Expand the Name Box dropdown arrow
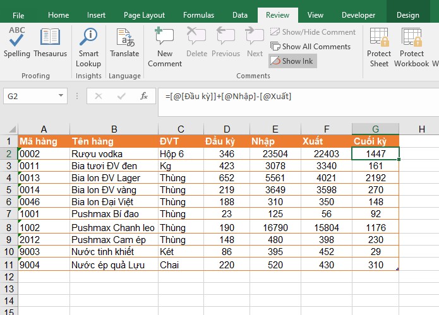Image resolution: width=439 pixels, height=315 pixels. click(61, 96)
